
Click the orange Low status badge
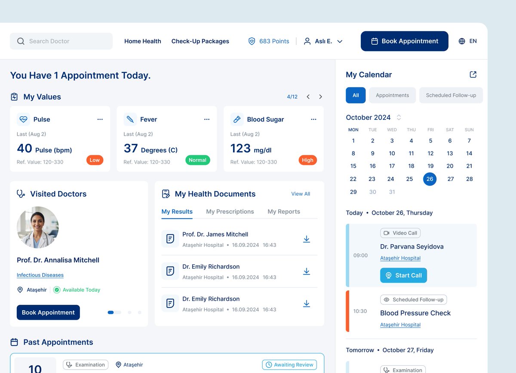tap(95, 160)
